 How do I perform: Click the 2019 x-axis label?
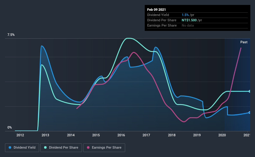click(197, 135)
